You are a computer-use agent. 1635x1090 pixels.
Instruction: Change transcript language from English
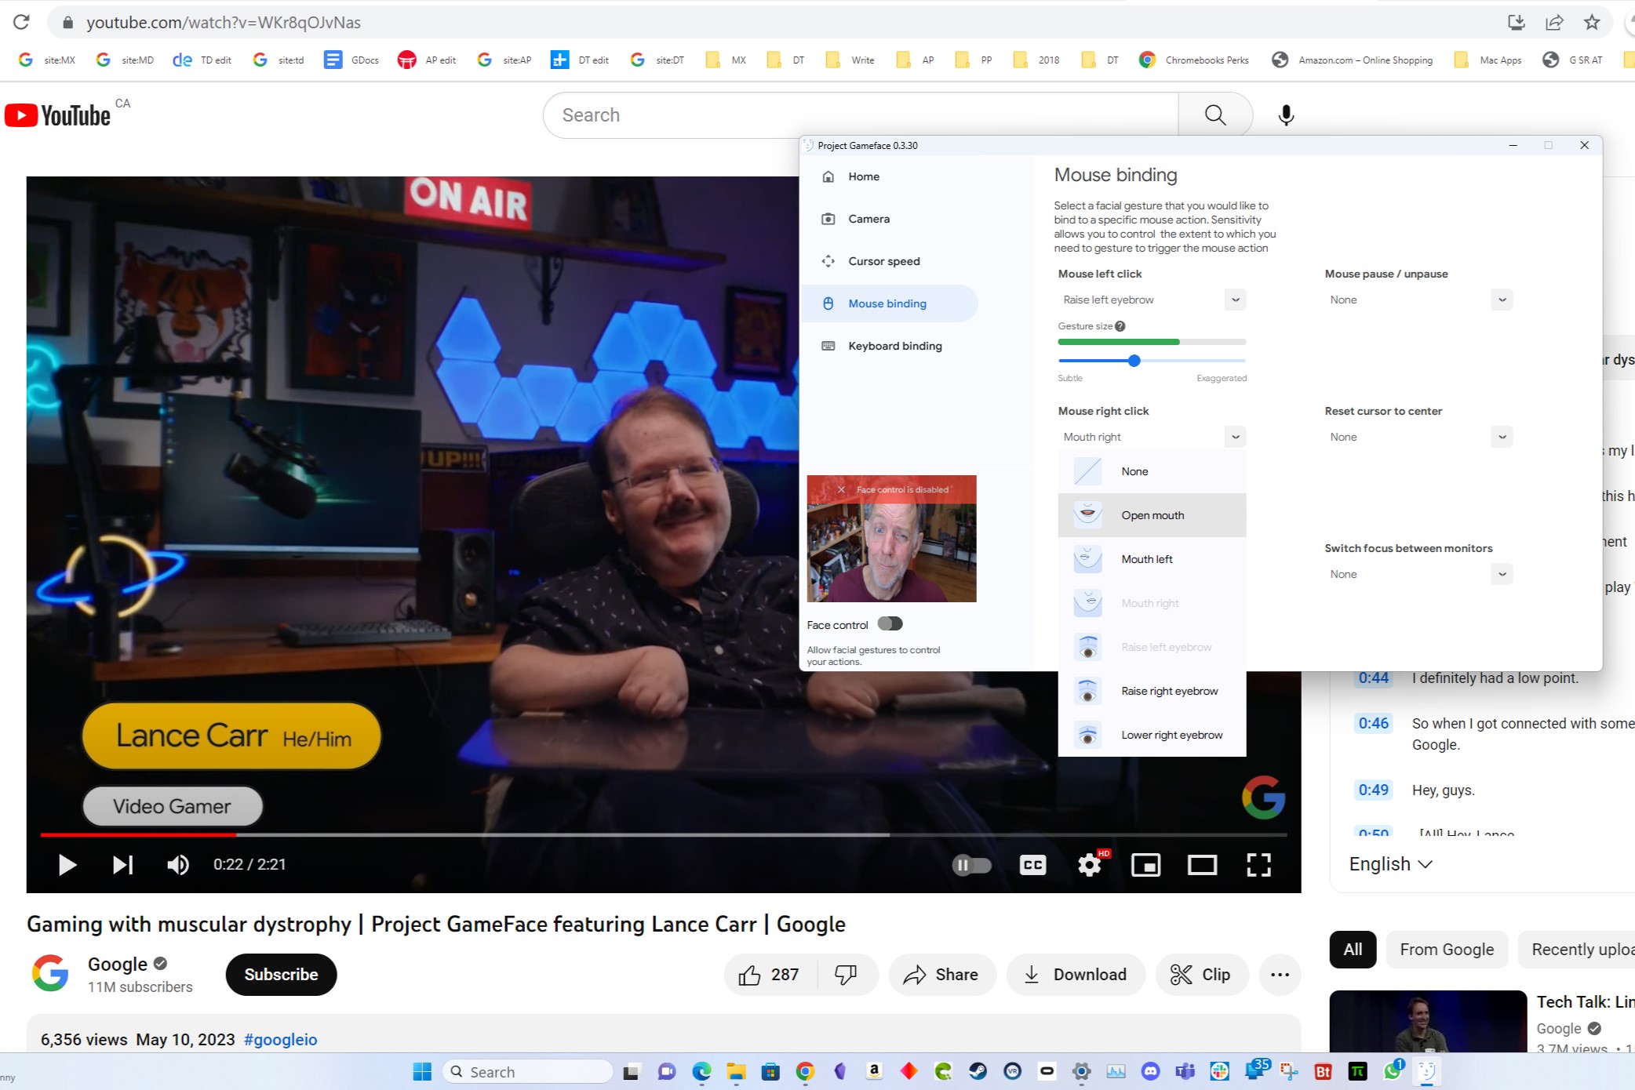(x=1390, y=864)
